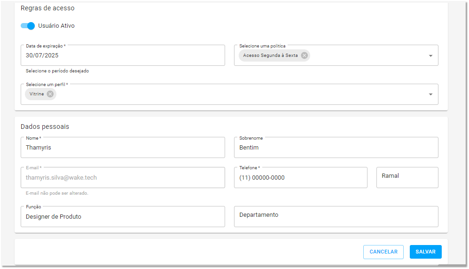This screenshot has width=469, height=269.
Task: Expand the Selecione um perfil dropdown arrow
Action: point(430,94)
